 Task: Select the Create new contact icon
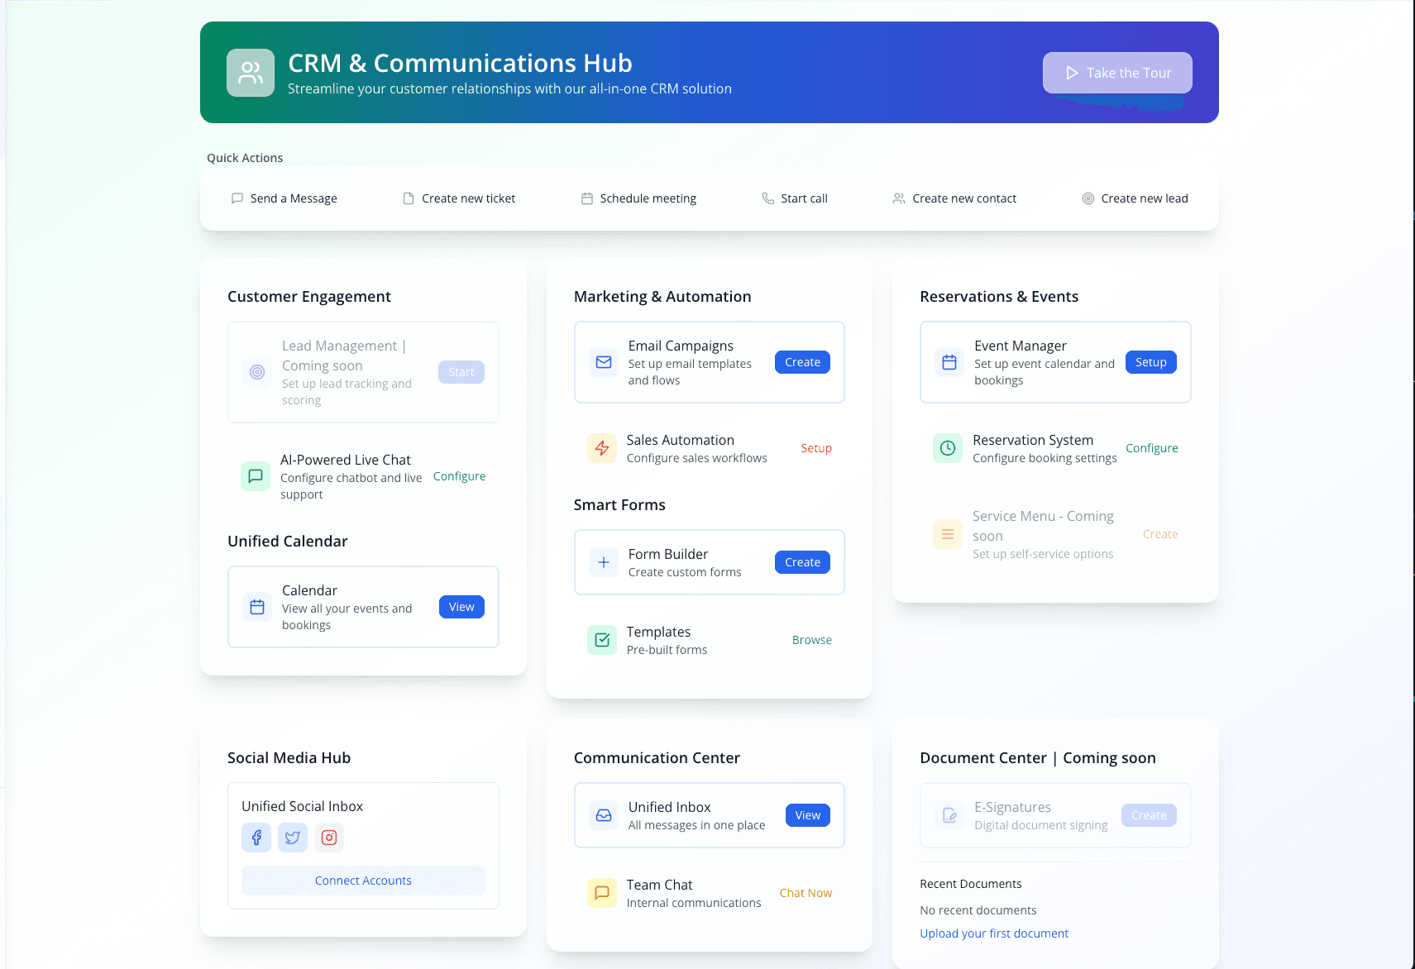[898, 198]
